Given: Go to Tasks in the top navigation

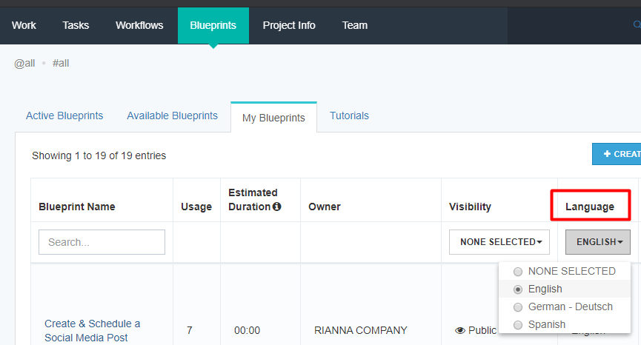Looking at the screenshot, I should click(x=76, y=25).
